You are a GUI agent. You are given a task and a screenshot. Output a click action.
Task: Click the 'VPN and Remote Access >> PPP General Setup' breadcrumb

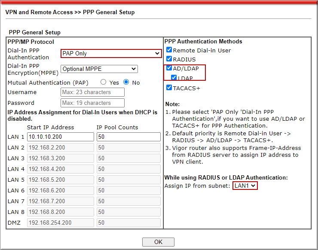coord(70,12)
